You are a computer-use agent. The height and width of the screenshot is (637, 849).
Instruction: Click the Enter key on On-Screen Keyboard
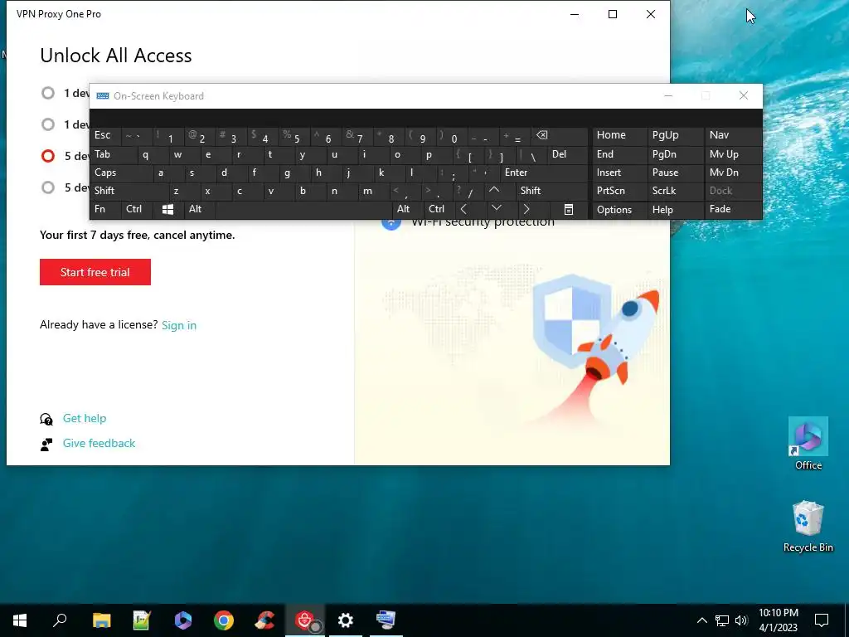coord(543,173)
